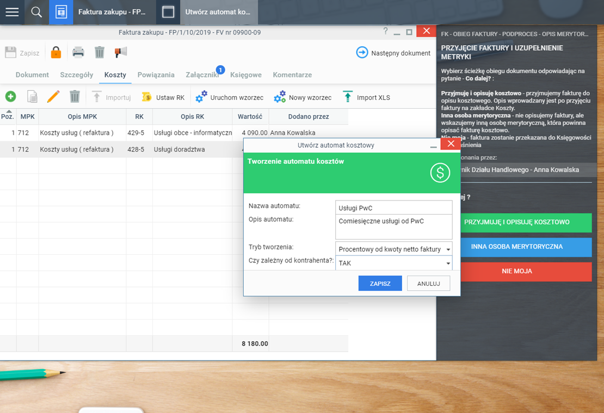
Task: Open the Księgowe tab
Action: point(245,75)
